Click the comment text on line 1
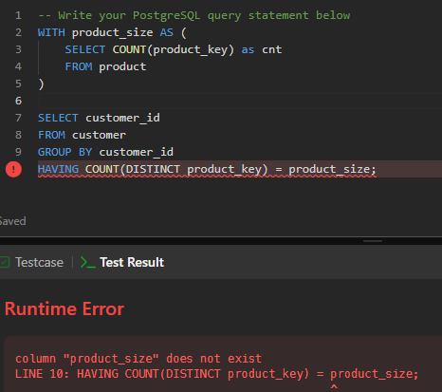 pyautogui.click(x=194, y=15)
